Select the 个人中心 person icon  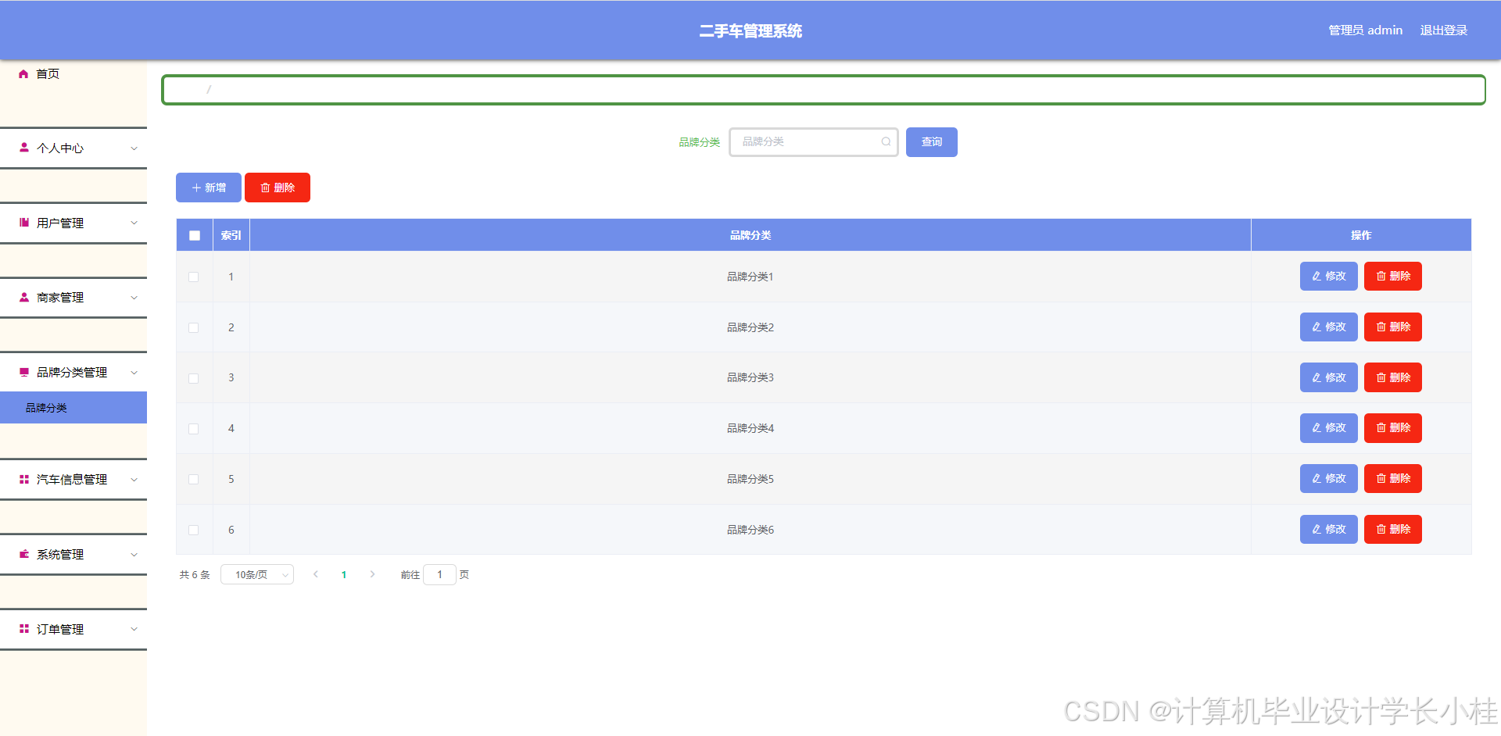coord(23,148)
